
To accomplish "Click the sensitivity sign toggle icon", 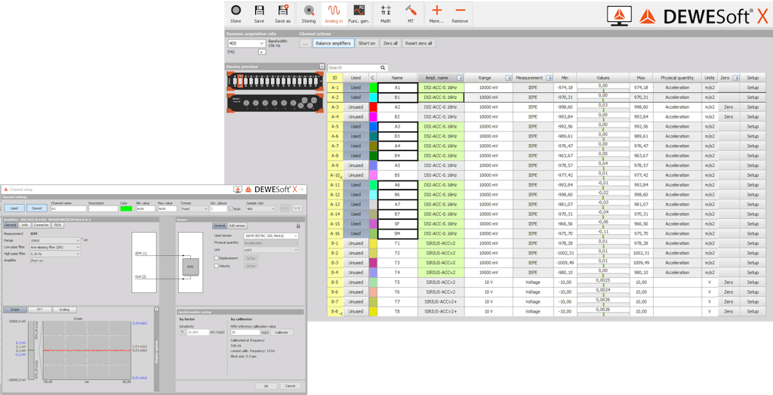I will (x=182, y=332).
